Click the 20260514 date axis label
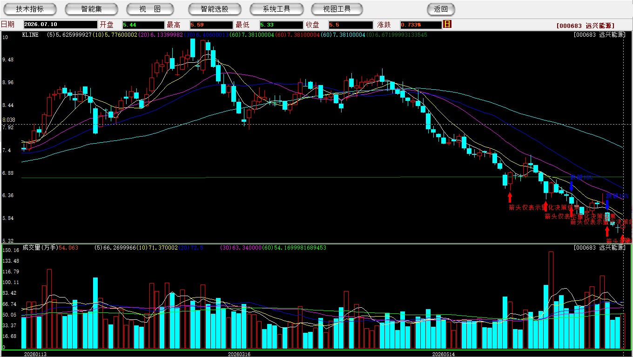 [x=443, y=354]
